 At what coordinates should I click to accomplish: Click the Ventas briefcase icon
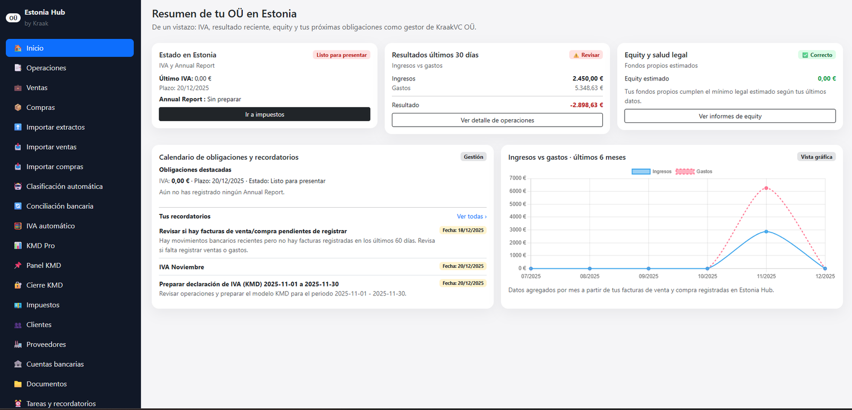pyautogui.click(x=18, y=87)
